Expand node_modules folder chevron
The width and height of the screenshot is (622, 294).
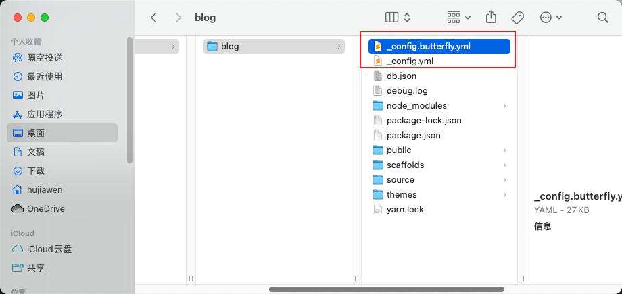click(x=504, y=106)
